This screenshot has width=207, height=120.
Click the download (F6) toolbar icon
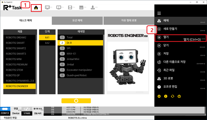93,7
